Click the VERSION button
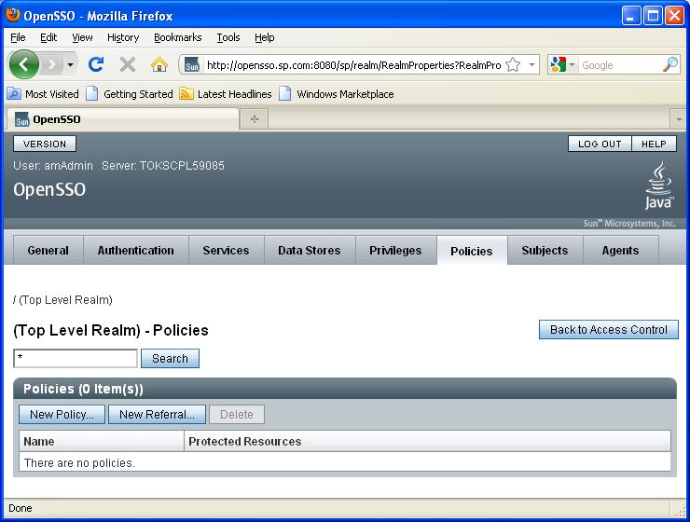The image size is (690, 522). coord(45,144)
